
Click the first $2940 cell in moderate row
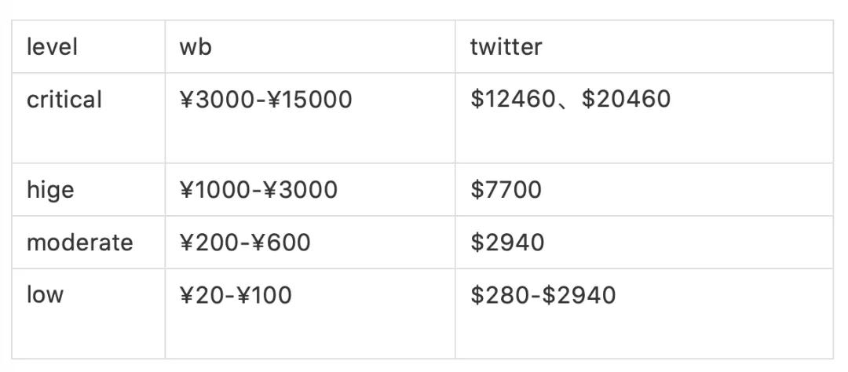pyautogui.click(x=507, y=243)
